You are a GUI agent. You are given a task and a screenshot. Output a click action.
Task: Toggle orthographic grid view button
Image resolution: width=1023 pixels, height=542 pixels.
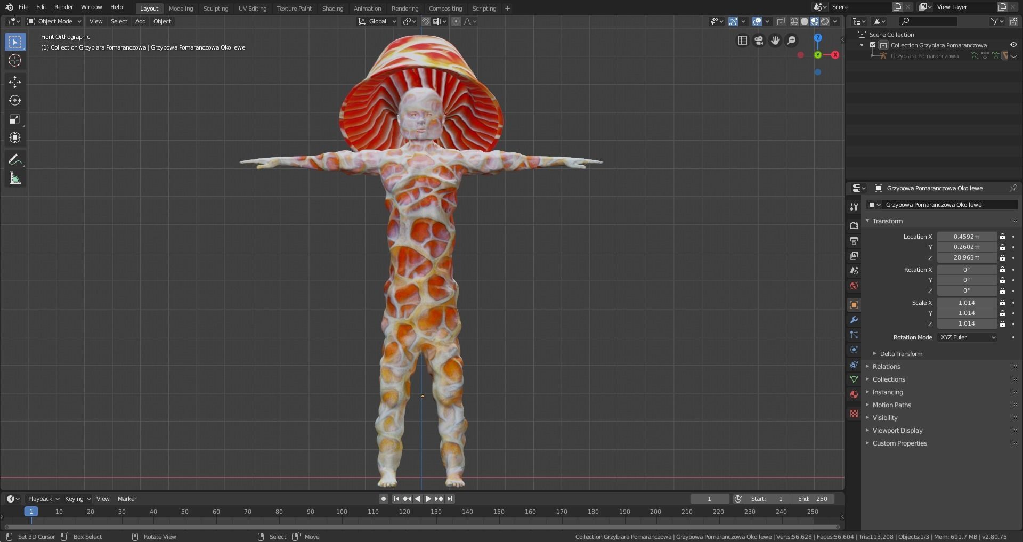point(742,41)
